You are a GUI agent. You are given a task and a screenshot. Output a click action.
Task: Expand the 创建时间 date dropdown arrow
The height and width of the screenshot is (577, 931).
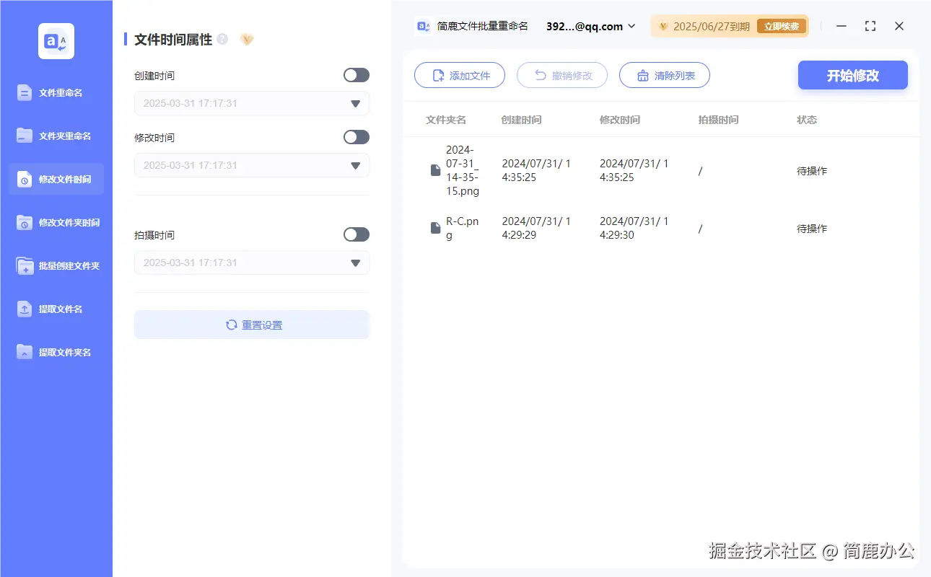coord(355,104)
